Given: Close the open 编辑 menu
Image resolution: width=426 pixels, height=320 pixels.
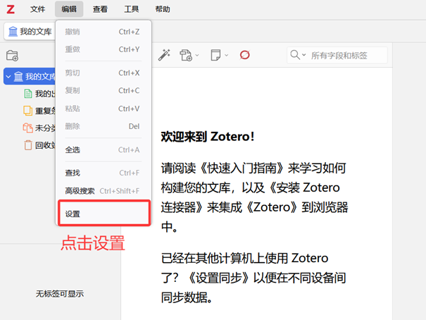Looking at the screenshot, I should pos(69,9).
